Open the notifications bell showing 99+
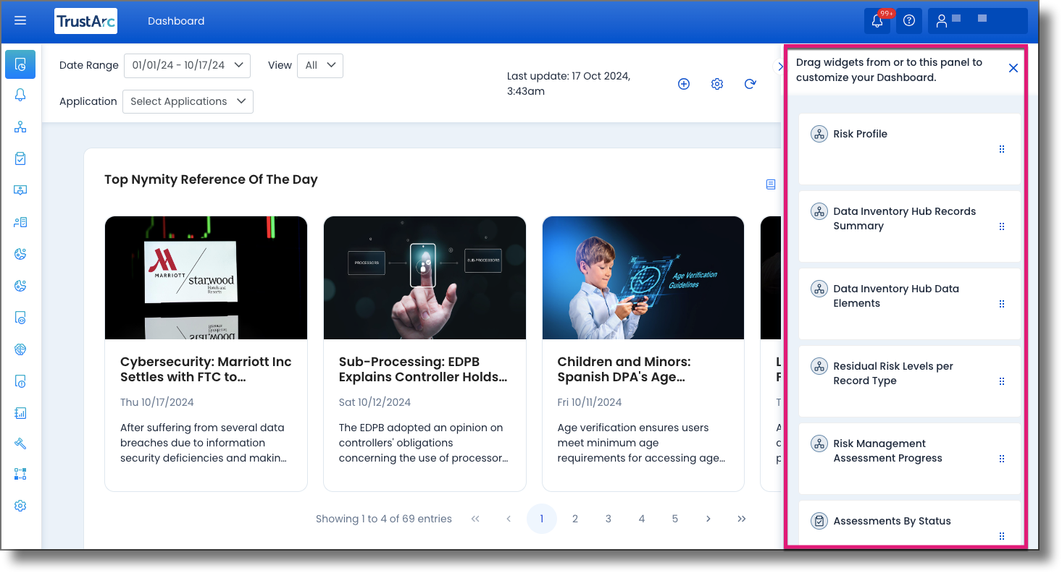The image size is (1062, 573). point(877,21)
